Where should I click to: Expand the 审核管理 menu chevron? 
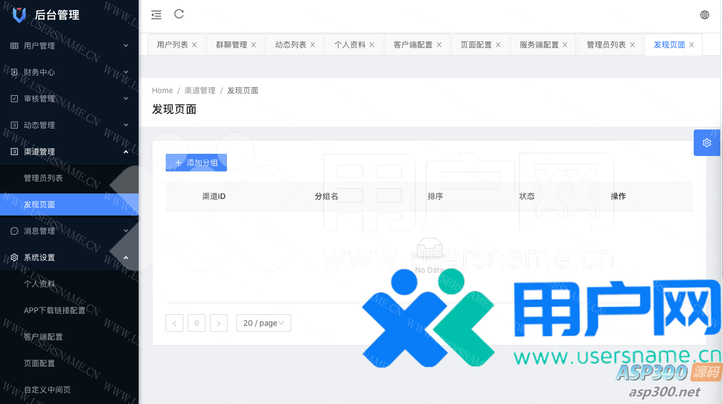click(x=126, y=99)
